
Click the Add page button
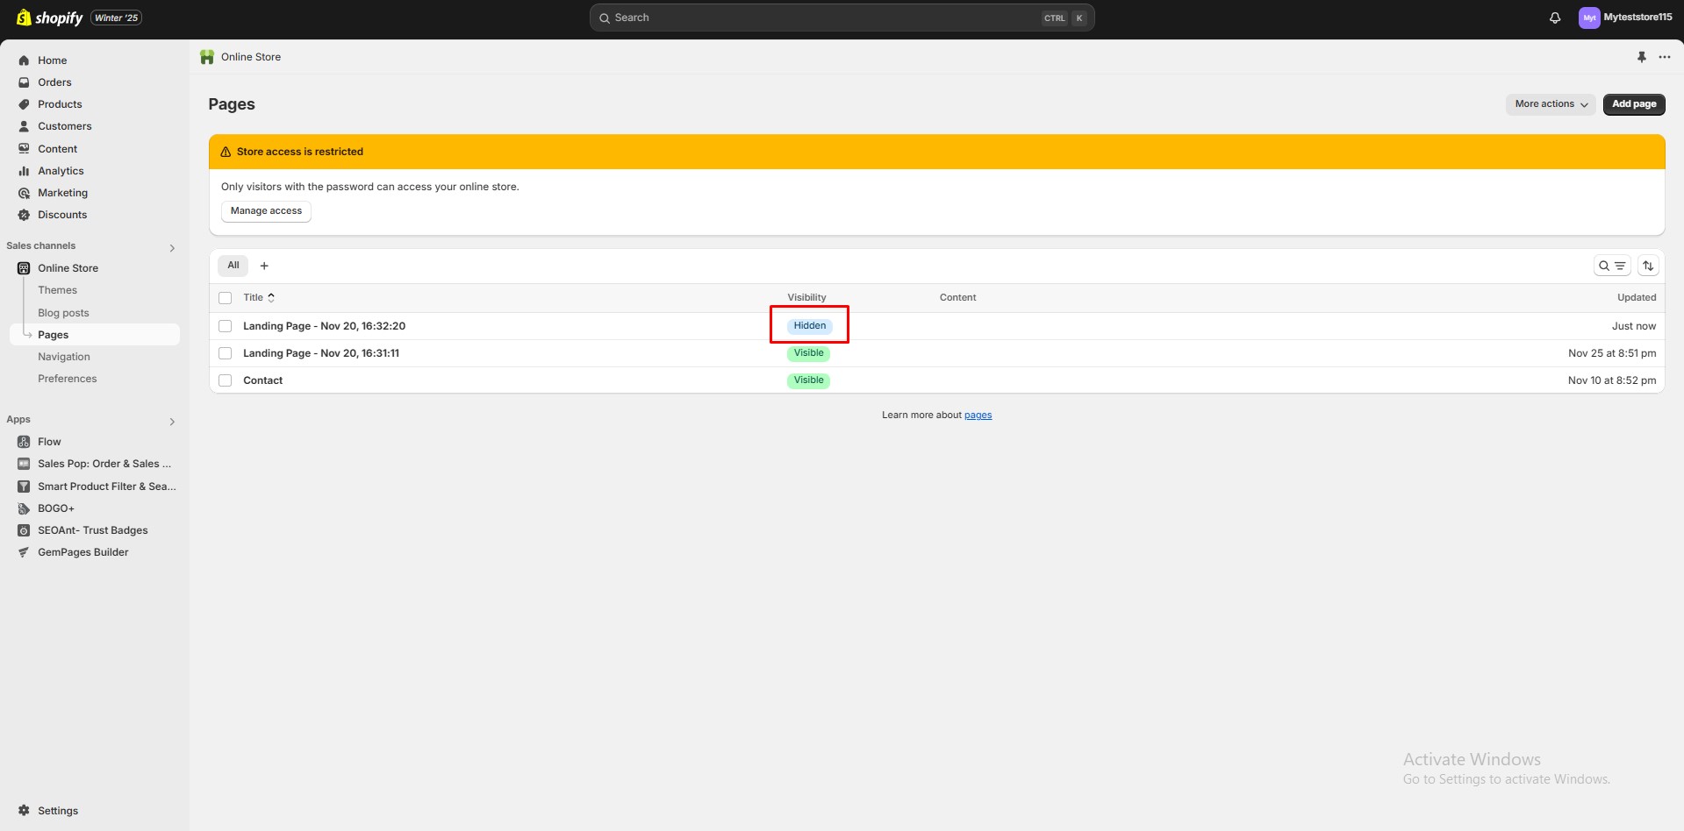(1633, 104)
